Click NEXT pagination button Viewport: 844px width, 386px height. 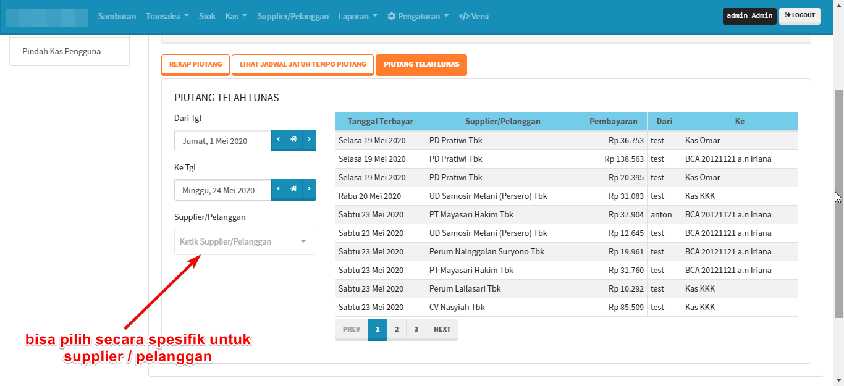(x=442, y=329)
